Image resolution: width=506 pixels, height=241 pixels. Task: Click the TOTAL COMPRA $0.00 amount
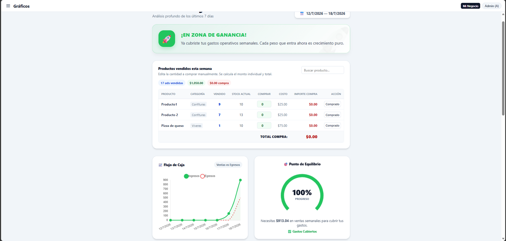312,137
